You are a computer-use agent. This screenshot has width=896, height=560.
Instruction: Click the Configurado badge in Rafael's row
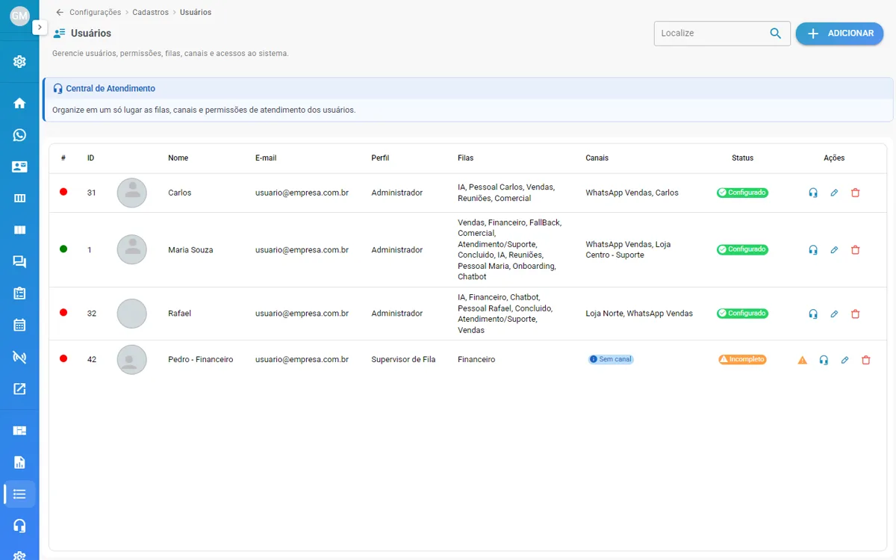pos(743,314)
